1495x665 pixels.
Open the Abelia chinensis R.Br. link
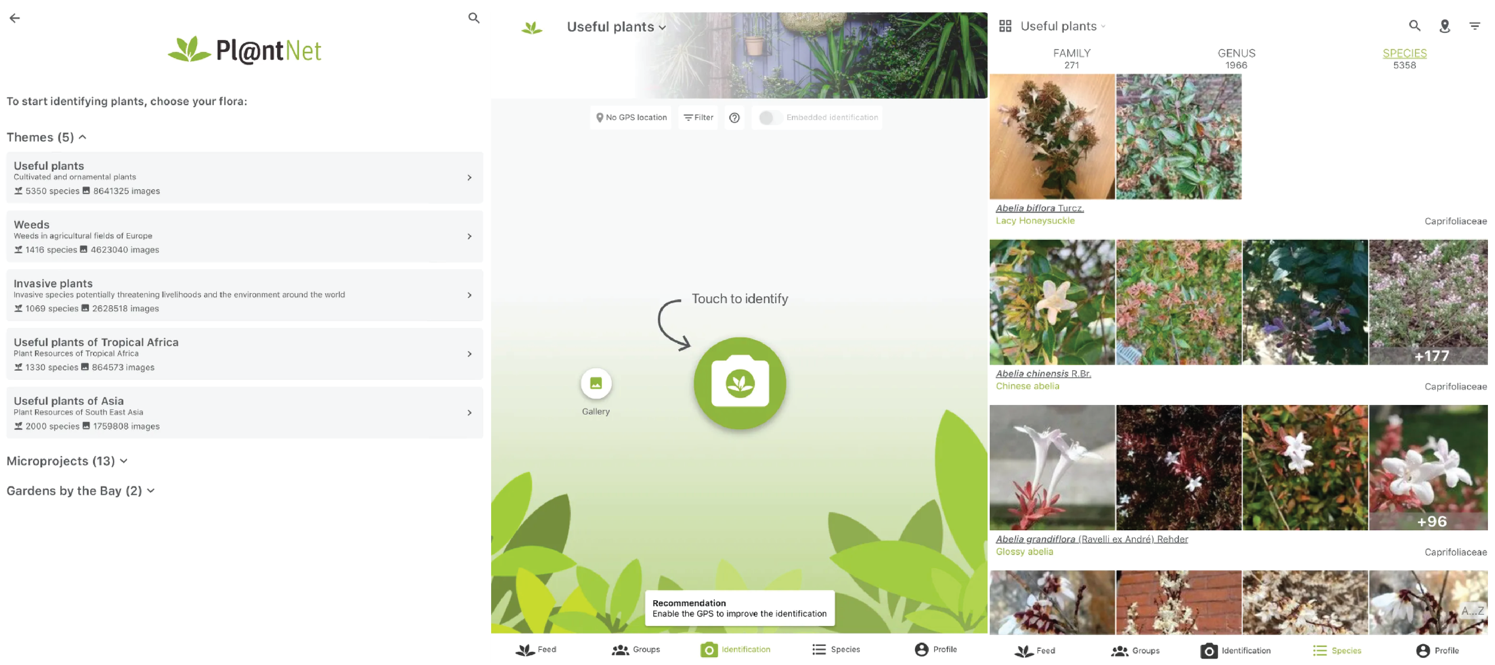coord(1043,374)
